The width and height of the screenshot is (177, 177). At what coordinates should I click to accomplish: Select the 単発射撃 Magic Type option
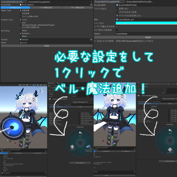tap(21, 13)
